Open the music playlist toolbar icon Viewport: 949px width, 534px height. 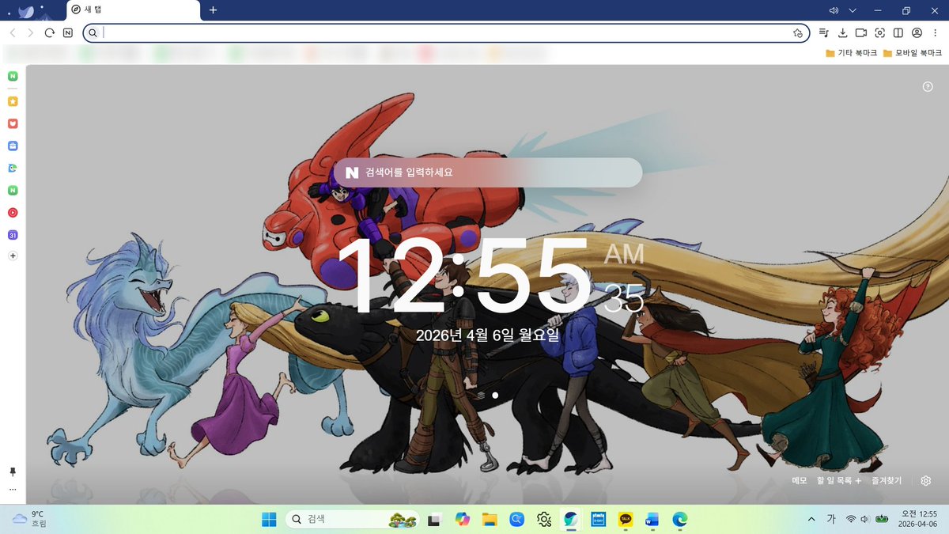click(824, 32)
